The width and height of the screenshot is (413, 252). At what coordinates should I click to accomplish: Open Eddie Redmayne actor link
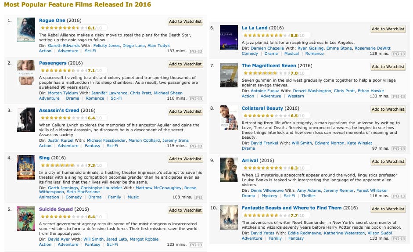pos(305,233)
